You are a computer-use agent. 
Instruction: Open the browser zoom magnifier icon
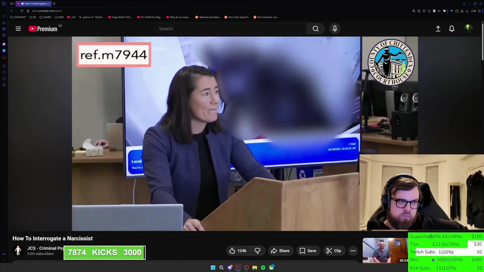(414, 11)
